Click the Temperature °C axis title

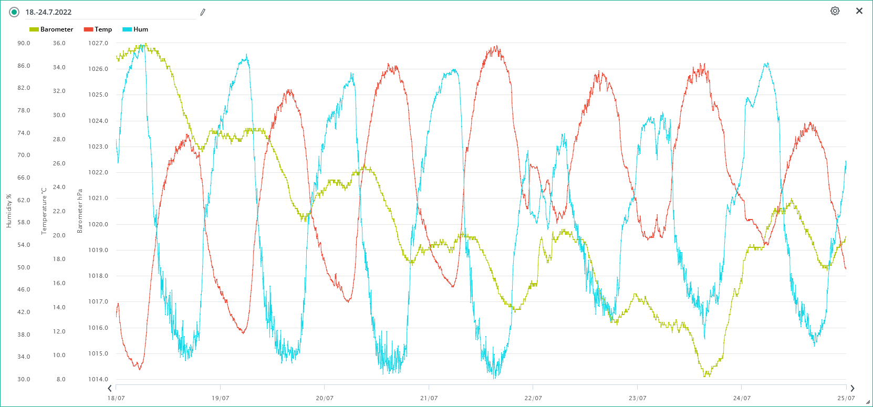tap(44, 211)
